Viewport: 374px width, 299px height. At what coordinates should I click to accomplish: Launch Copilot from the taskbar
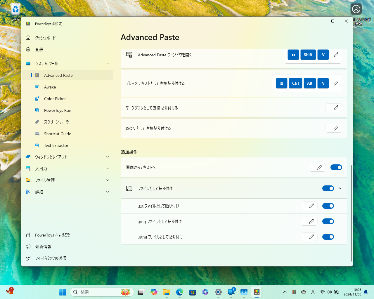click(x=154, y=292)
